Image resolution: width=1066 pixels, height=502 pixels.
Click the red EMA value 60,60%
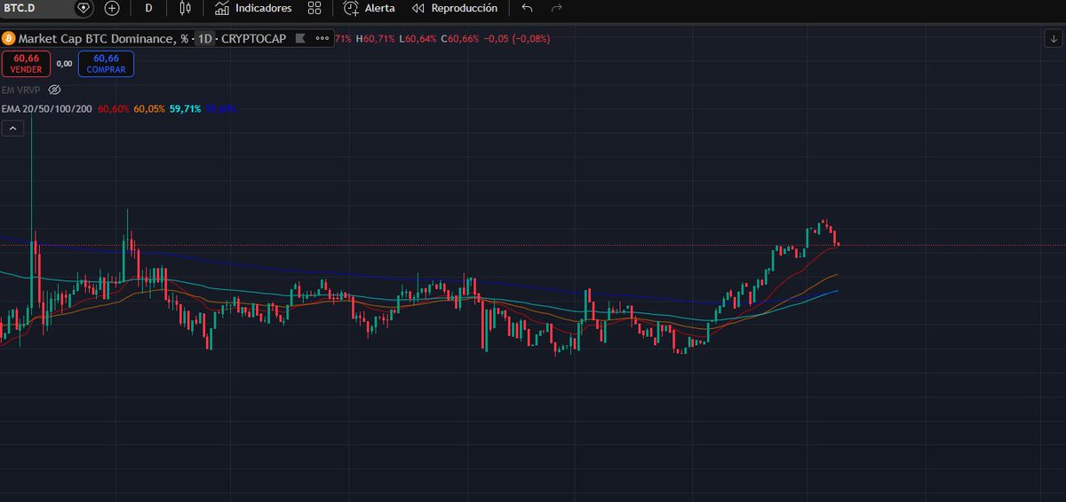click(x=114, y=109)
